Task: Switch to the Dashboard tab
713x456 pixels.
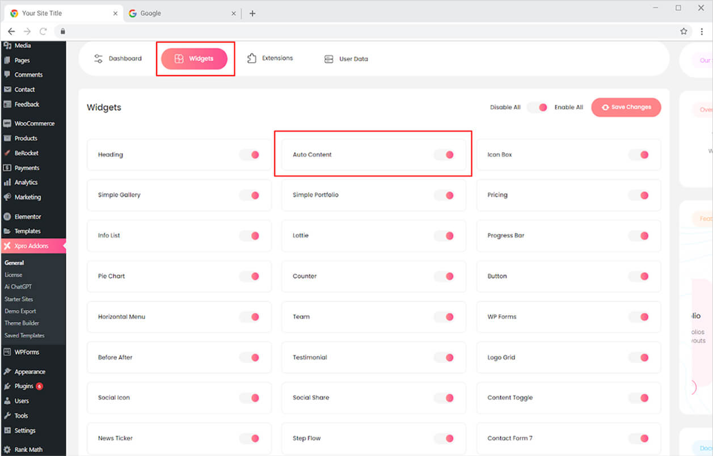Action: (118, 58)
